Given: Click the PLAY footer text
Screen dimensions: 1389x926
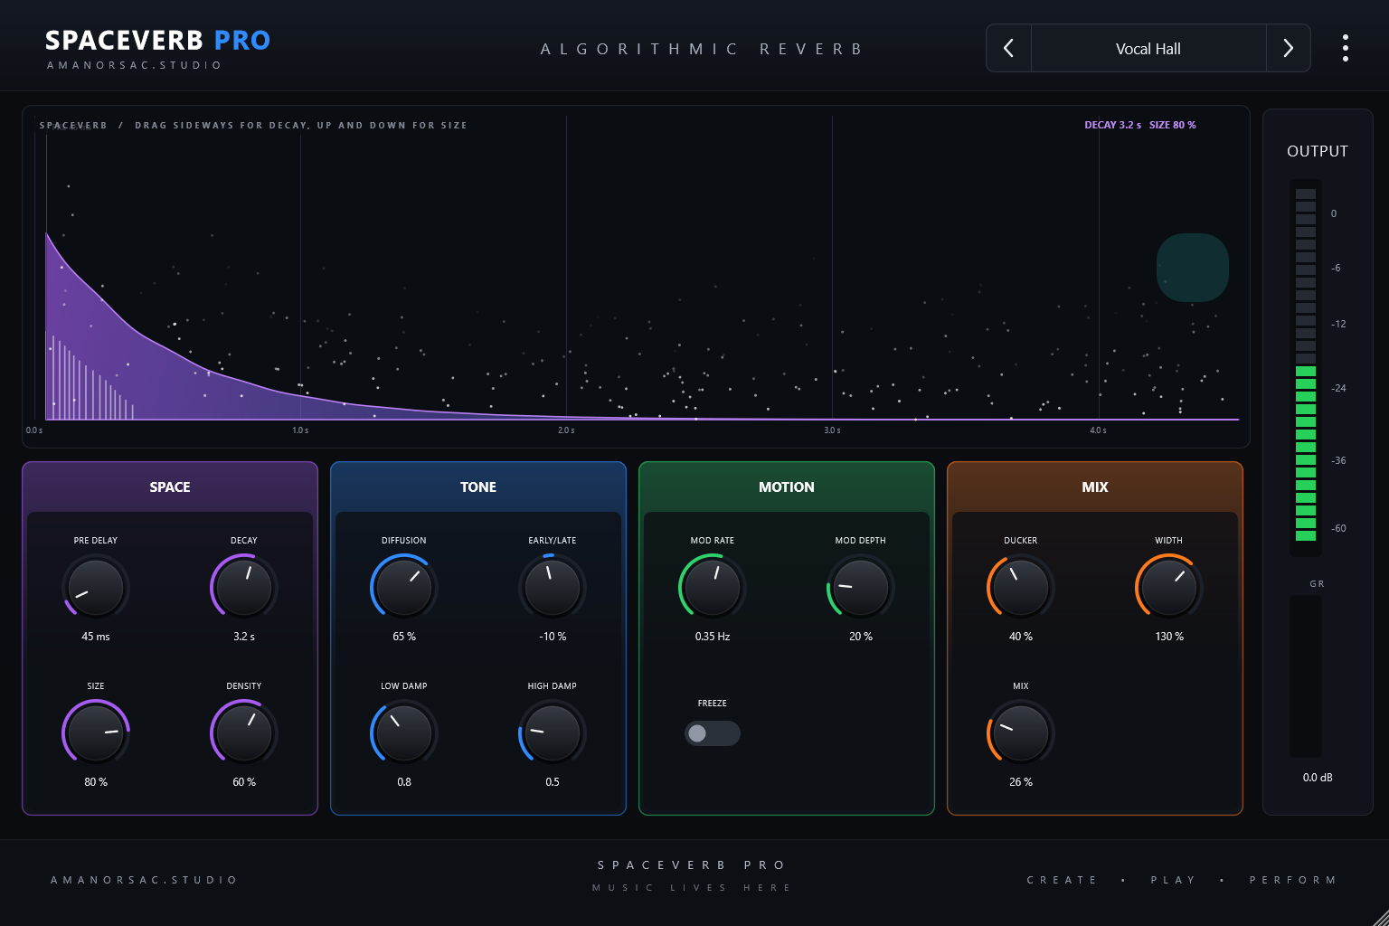Looking at the screenshot, I should [x=1173, y=880].
